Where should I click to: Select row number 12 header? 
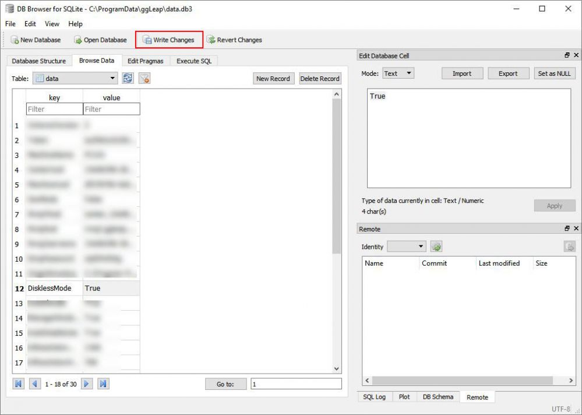click(x=19, y=289)
